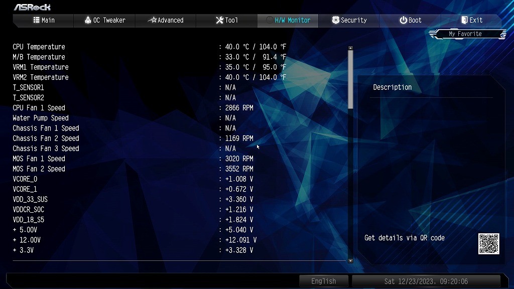Select MOS Fan 2 Speed row

133,169
